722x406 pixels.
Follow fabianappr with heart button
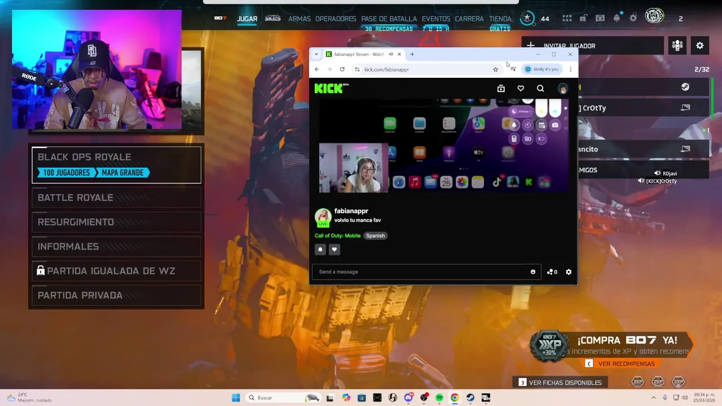[334, 249]
